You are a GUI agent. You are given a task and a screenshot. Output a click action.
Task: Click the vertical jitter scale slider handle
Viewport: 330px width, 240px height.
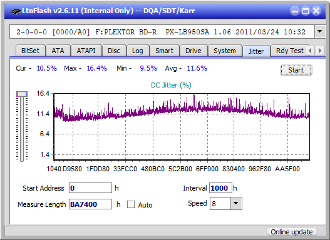point(22,94)
